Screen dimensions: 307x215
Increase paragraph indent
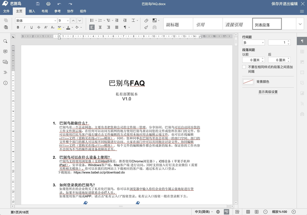coord(125,21)
